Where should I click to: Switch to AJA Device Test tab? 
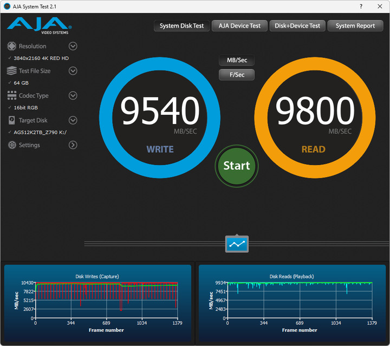click(239, 26)
